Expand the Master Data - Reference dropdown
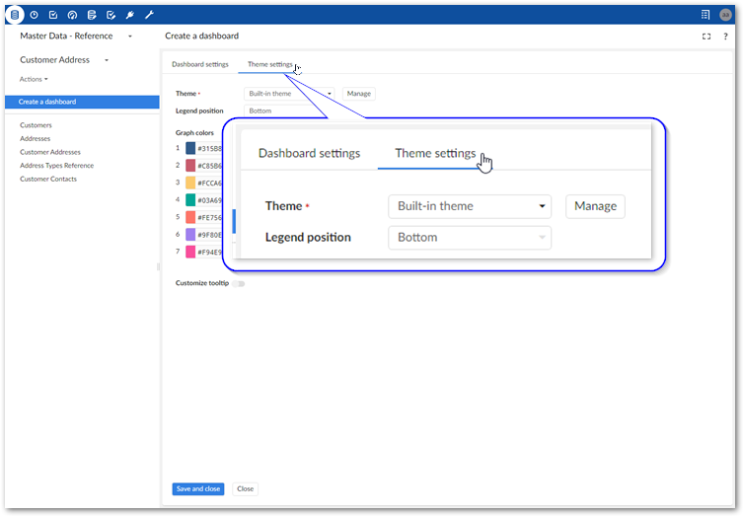 130,37
